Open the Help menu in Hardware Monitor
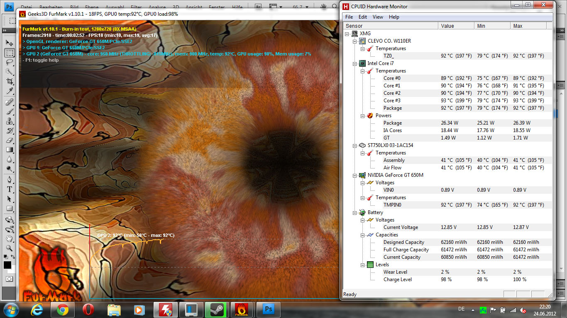Image resolution: width=567 pixels, height=318 pixels. tap(394, 17)
